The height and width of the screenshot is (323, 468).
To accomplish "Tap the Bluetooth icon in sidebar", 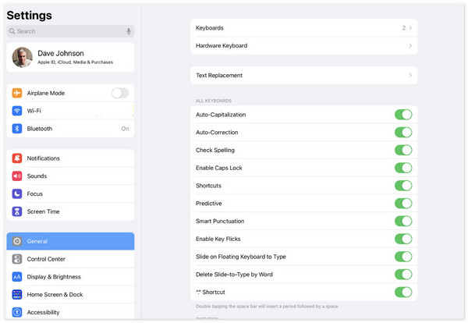I will coord(17,129).
